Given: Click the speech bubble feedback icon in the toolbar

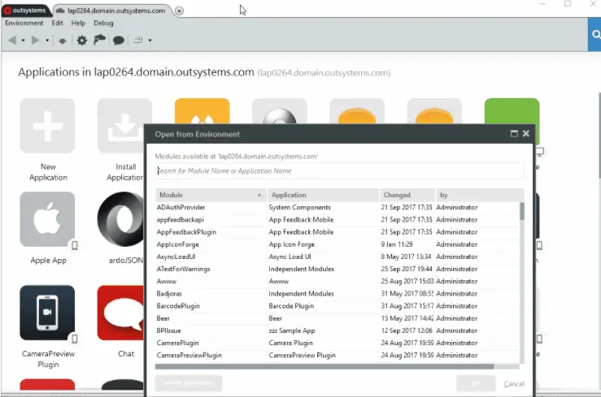Looking at the screenshot, I should [x=119, y=40].
